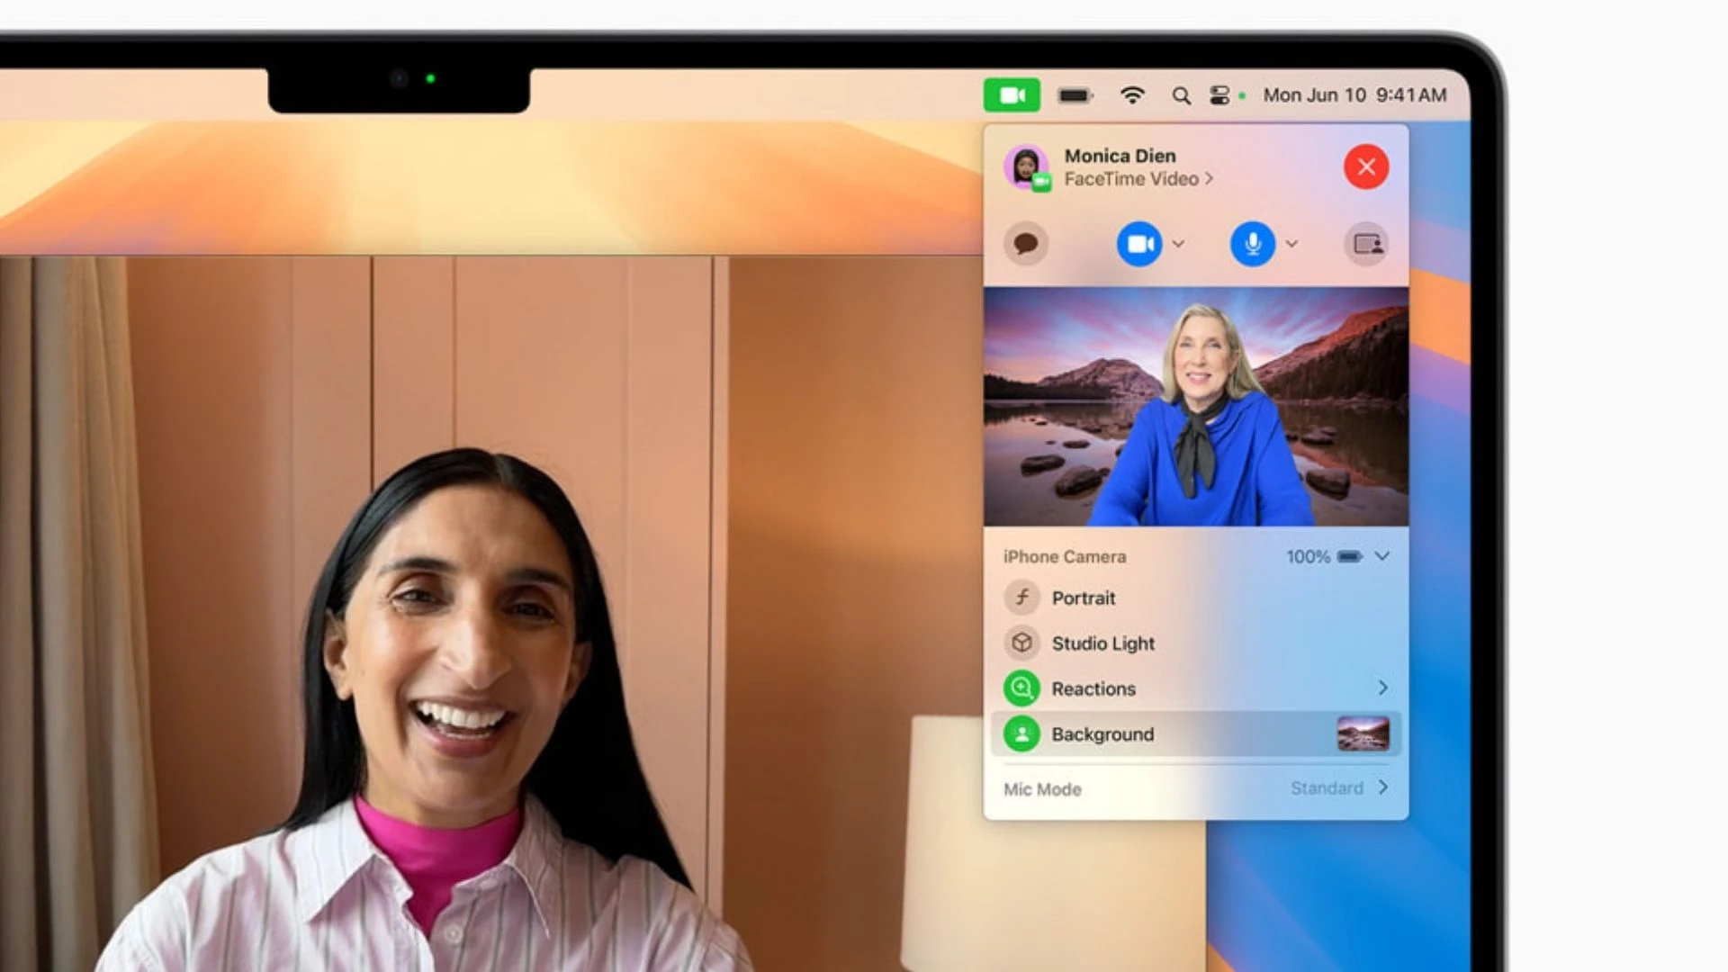Image resolution: width=1728 pixels, height=972 pixels.
Task: Click Monica Dien's name in call panel
Action: 1120,156
